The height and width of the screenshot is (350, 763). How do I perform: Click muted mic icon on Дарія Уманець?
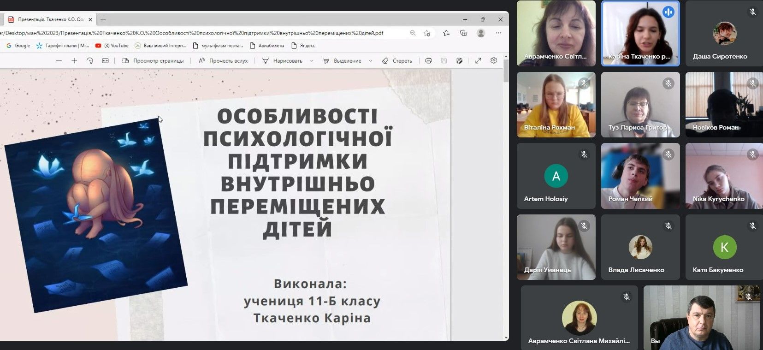coord(584,226)
